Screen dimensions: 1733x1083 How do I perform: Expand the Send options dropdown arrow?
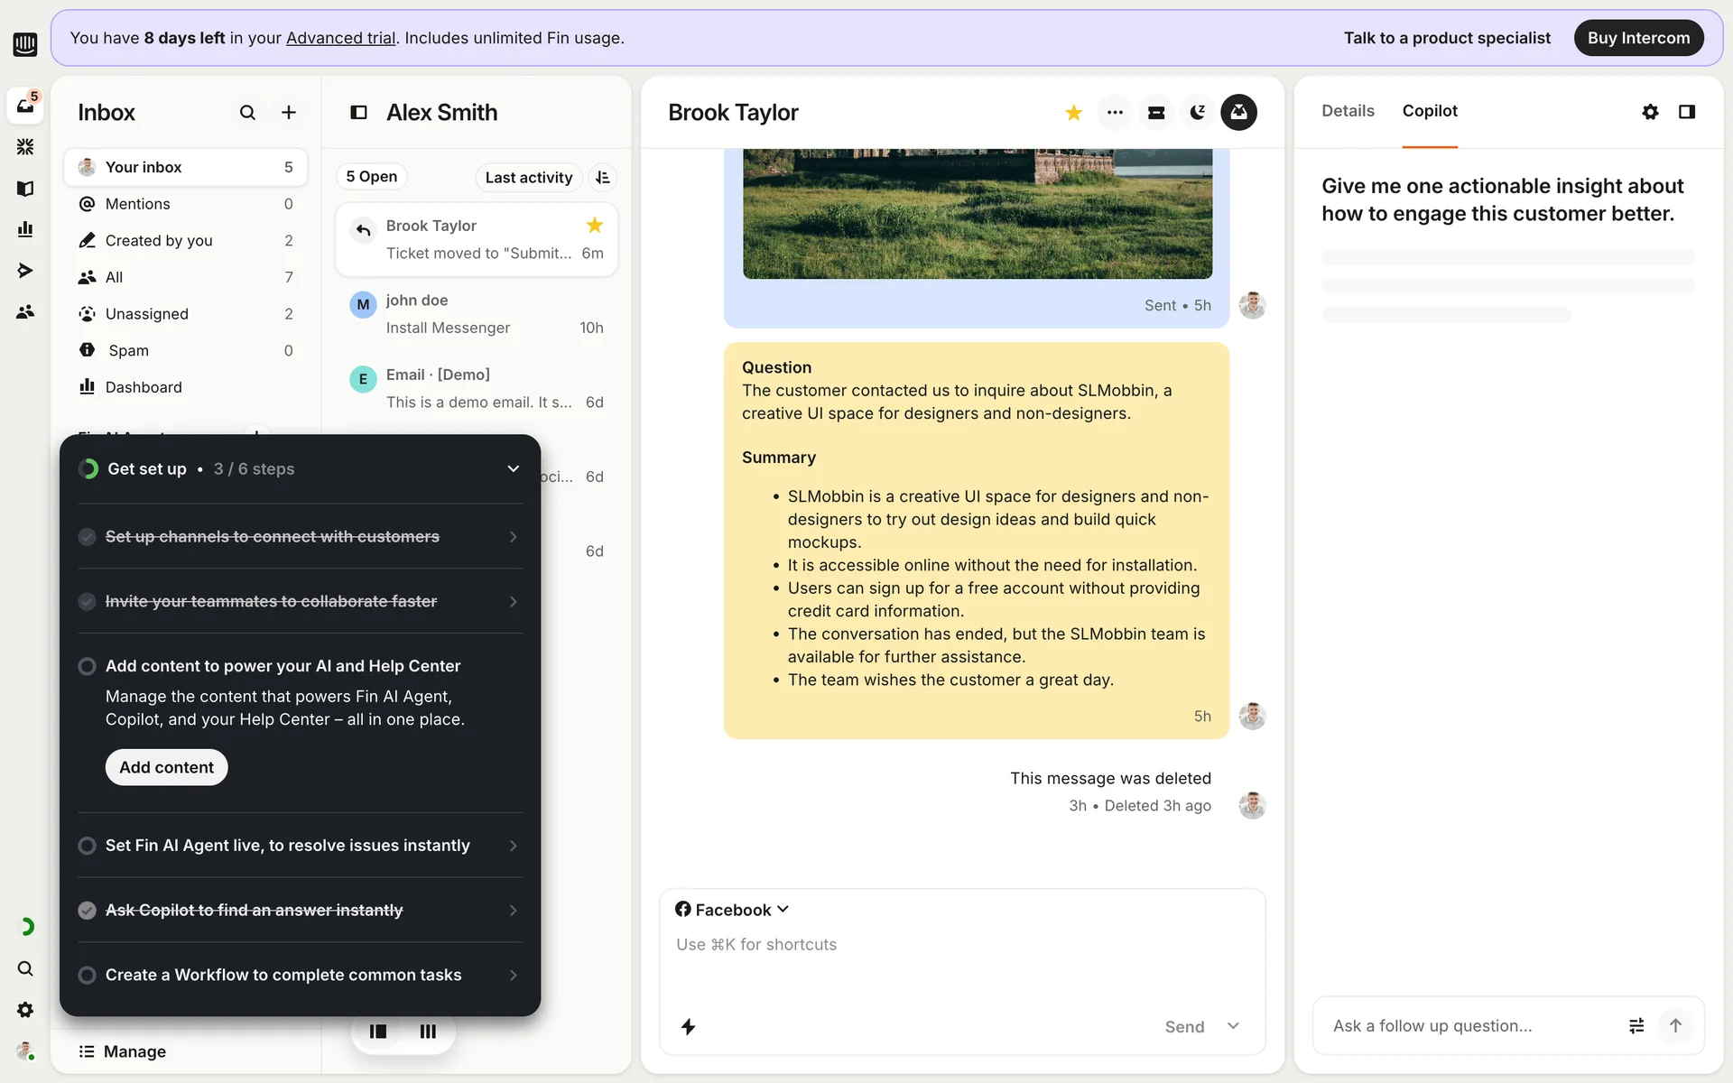pos(1233,1026)
